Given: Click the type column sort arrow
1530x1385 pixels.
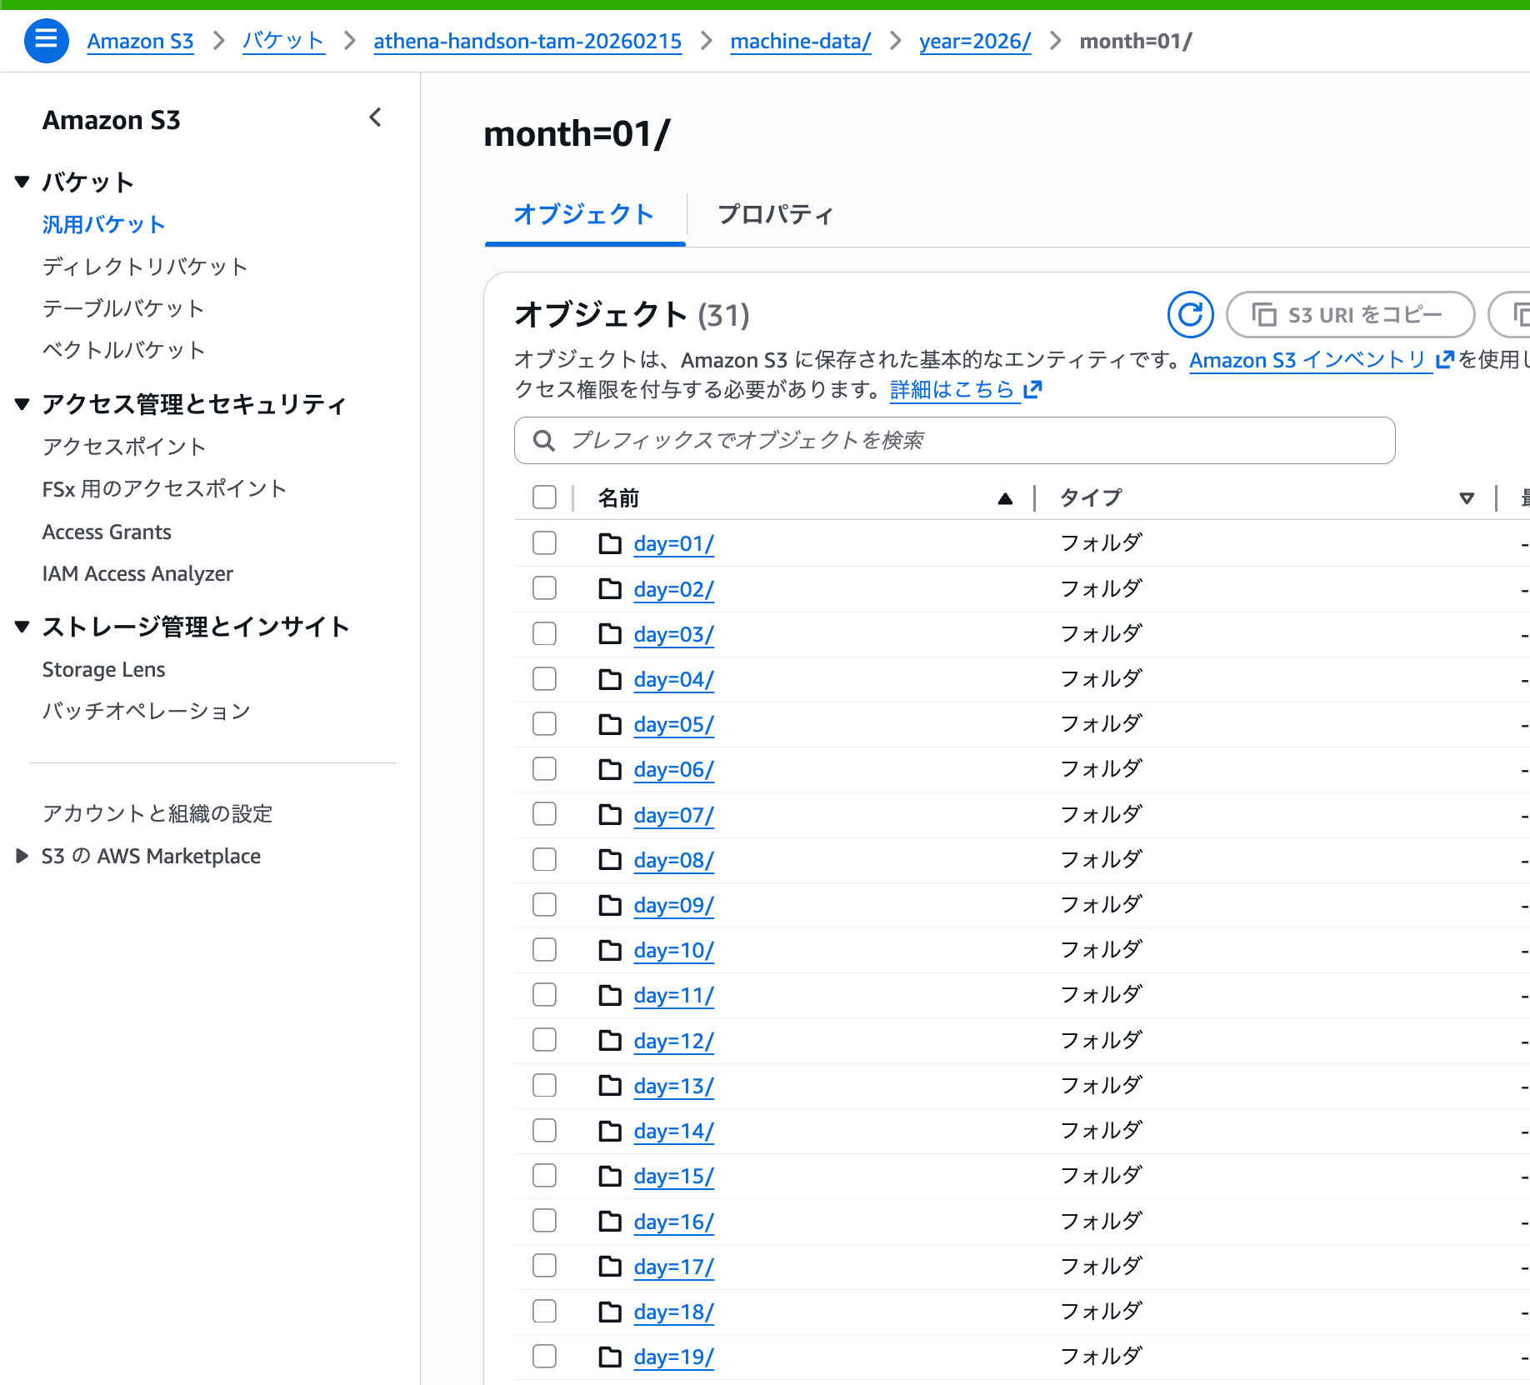Looking at the screenshot, I should click(1467, 498).
